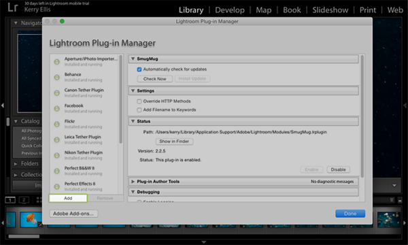Select the rightmost filmstrip thumbnail
Image resolution: width=408 pixels, height=245 pixels.
[x=388, y=220]
